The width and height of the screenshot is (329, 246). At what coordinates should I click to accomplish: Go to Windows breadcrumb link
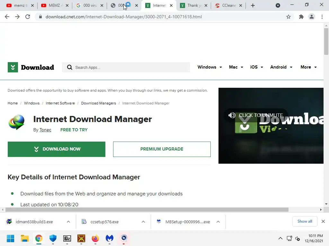[32, 103]
